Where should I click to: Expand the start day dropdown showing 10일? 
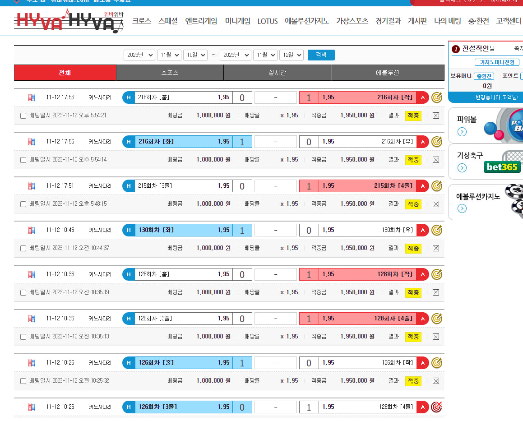pos(195,55)
